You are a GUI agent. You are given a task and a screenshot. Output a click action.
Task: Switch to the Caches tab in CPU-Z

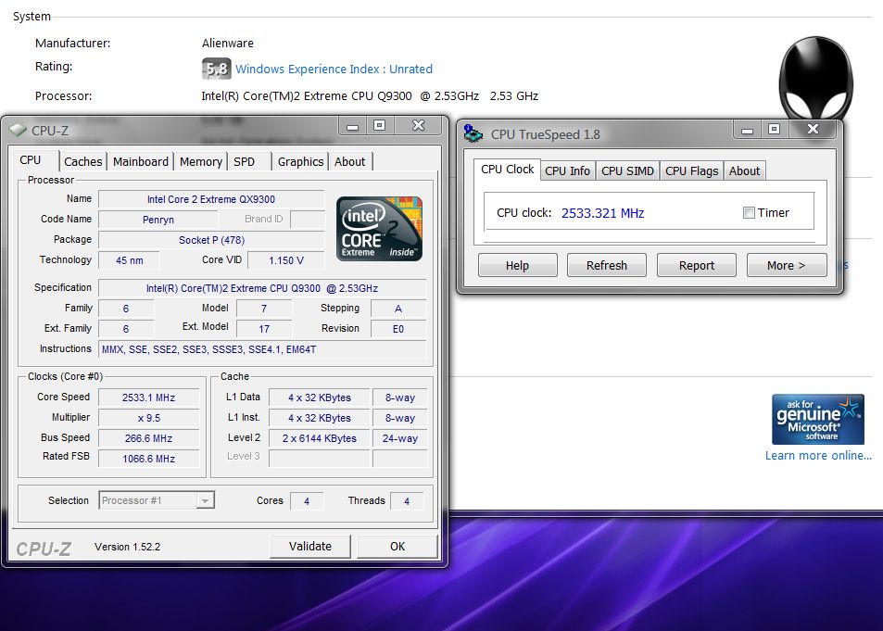(82, 162)
